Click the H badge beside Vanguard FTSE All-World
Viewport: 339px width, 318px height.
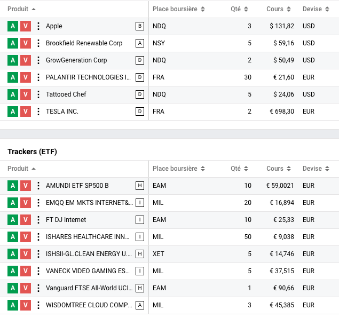click(x=140, y=288)
